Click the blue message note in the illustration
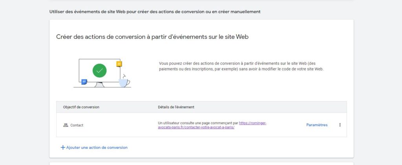This screenshot has width=402, height=165. (84, 82)
